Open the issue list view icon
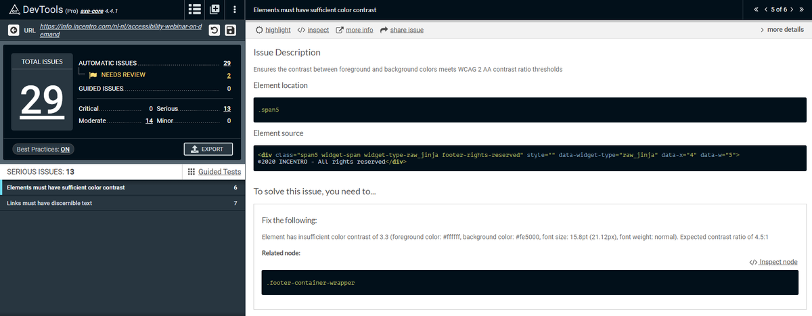Image resolution: width=812 pixels, height=316 pixels. (x=195, y=9)
